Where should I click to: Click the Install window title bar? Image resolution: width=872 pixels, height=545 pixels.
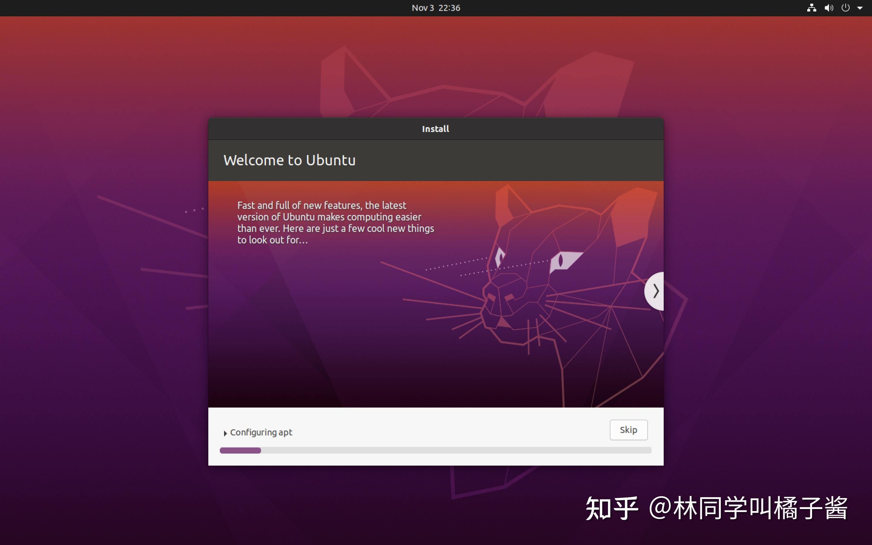coord(436,129)
